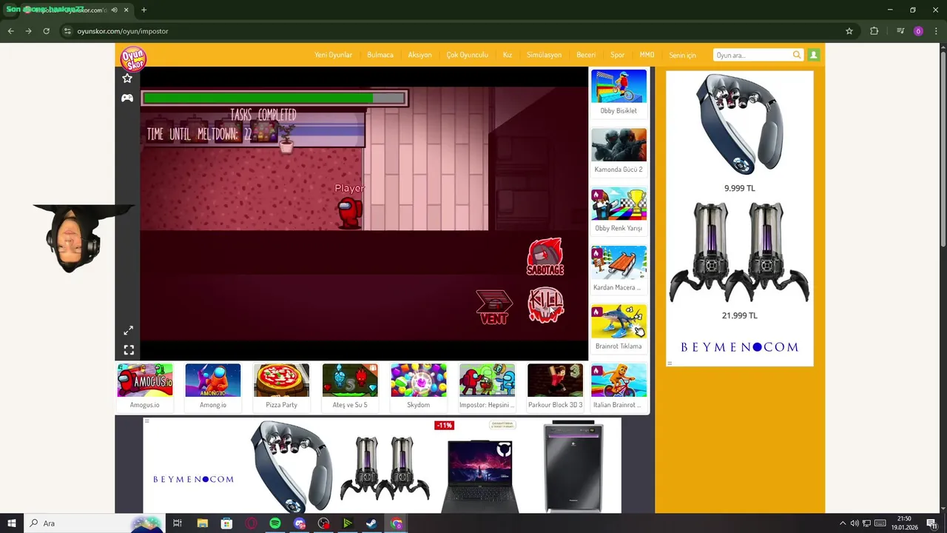Click the -11% gaming laptop ad
The width and height of the screenshot is (947, 533).
pyautogui.click(x=480, y=466)
